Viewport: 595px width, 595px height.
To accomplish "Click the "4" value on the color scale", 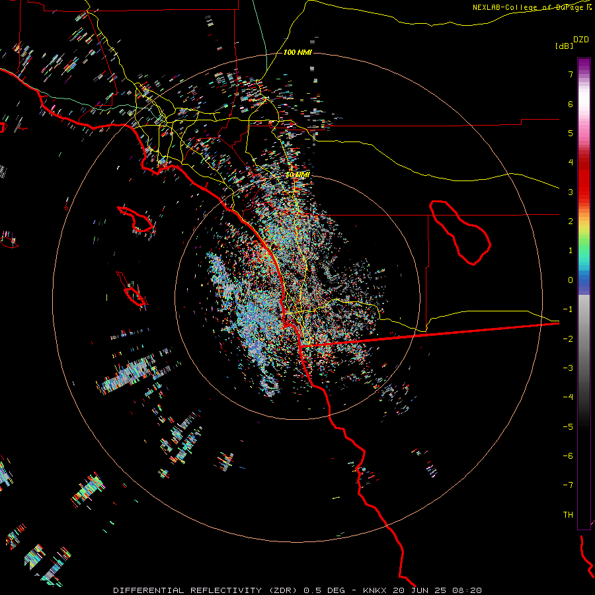I will (x=571, y=163).
